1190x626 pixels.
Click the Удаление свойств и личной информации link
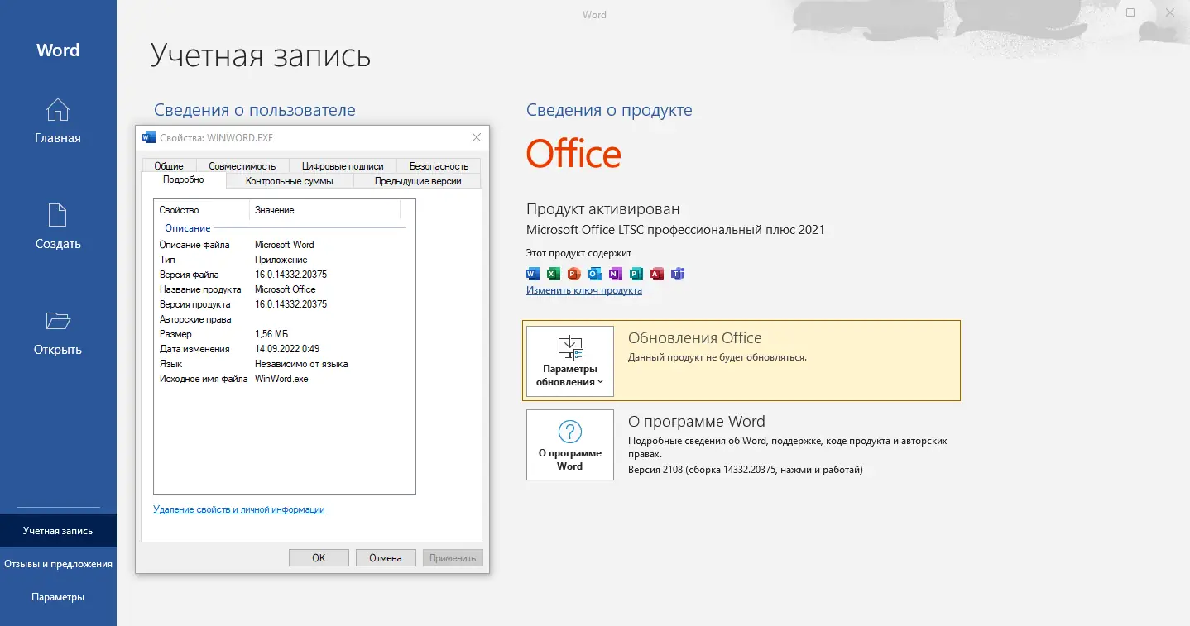click(238, 509)
